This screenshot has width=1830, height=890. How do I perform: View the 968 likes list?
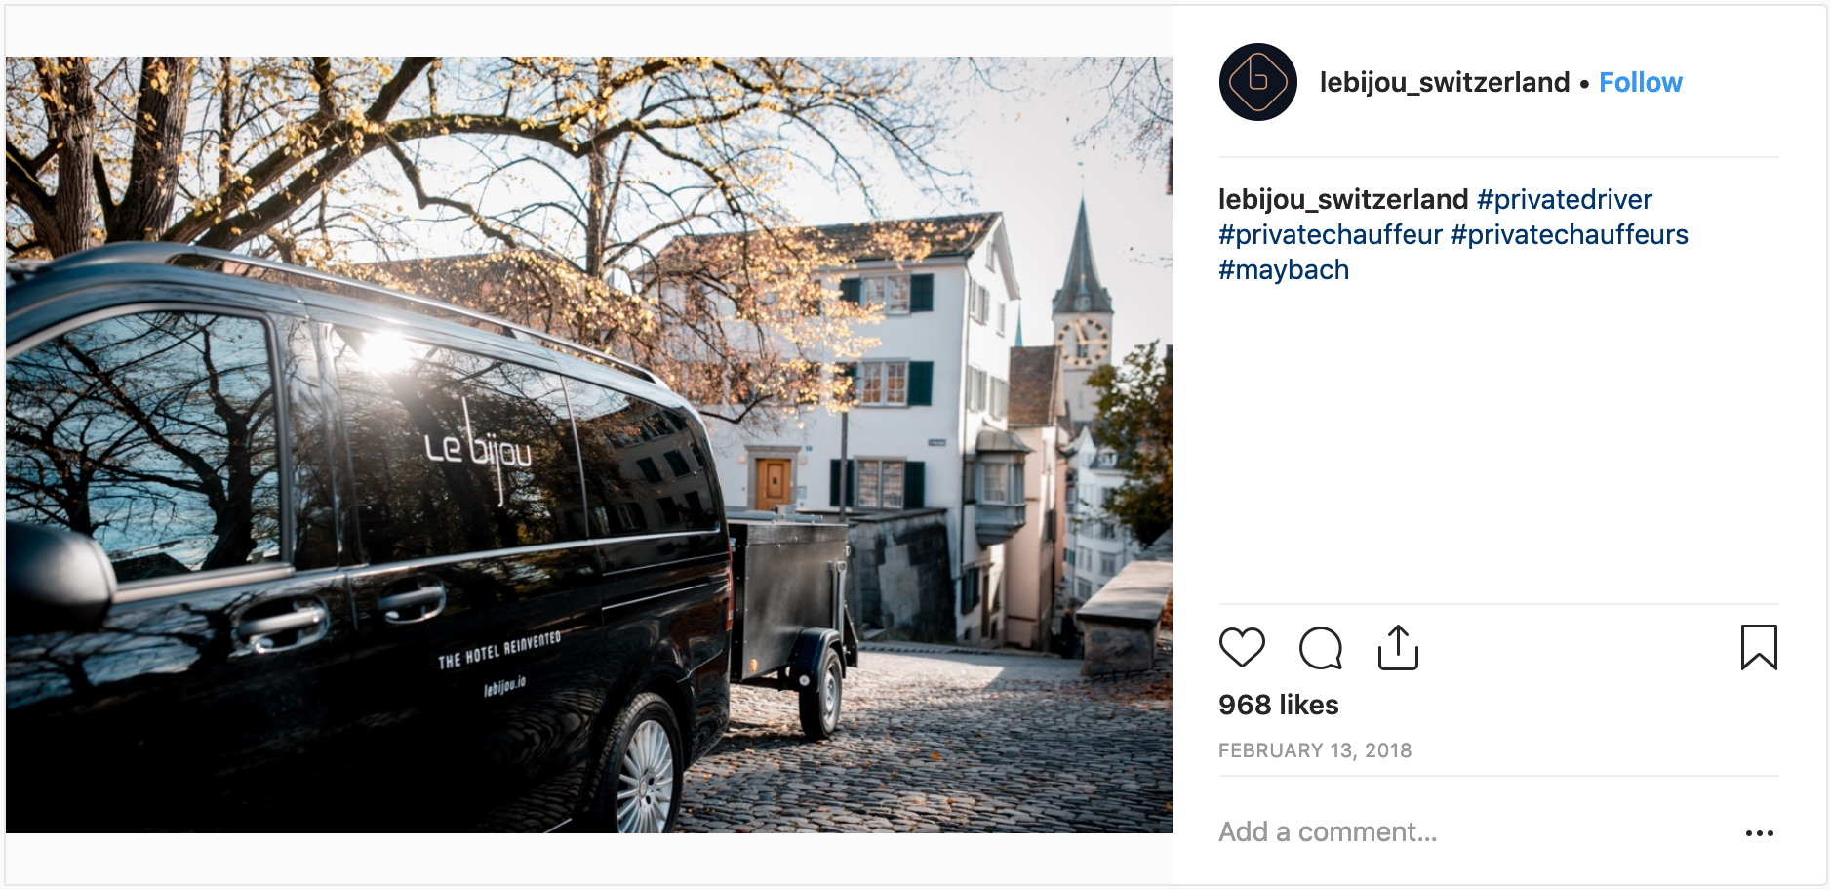1278,705
